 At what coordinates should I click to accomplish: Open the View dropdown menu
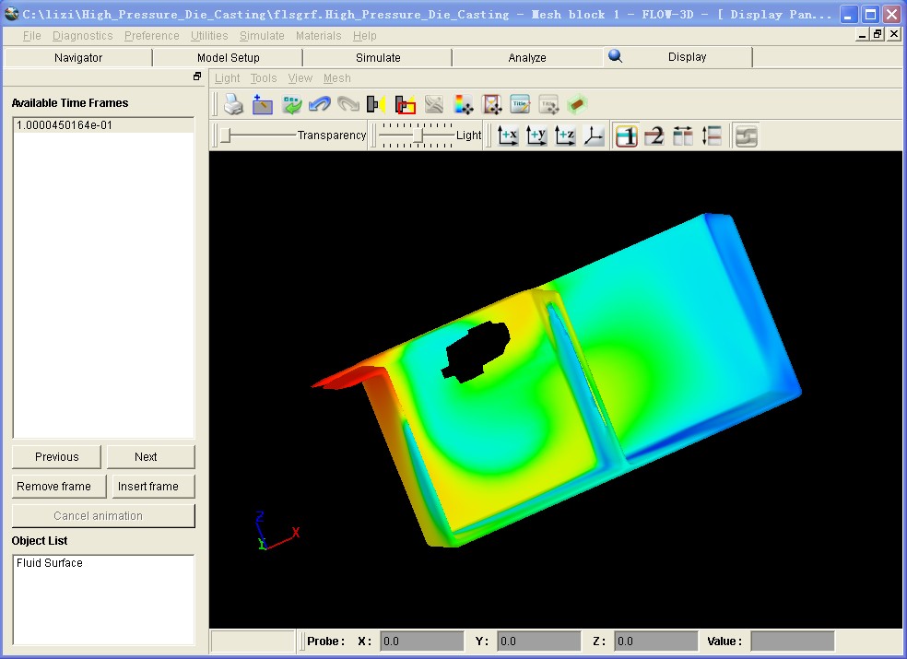300,78
